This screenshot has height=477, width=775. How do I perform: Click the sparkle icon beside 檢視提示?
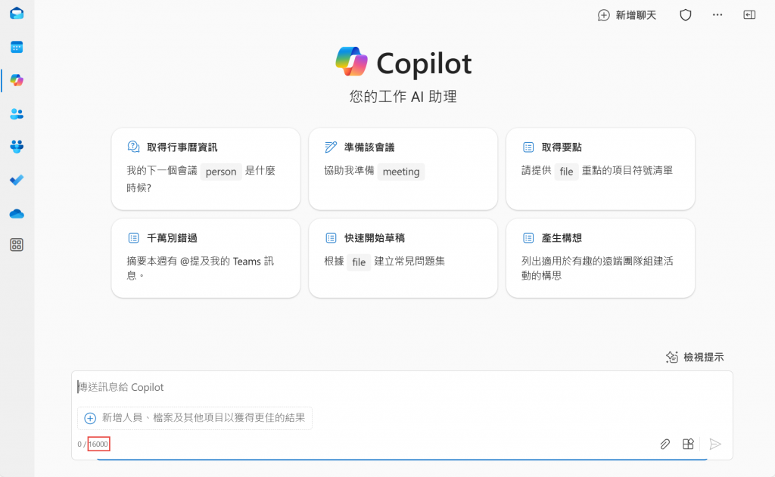pyautogui.click(x=672, y=357)
